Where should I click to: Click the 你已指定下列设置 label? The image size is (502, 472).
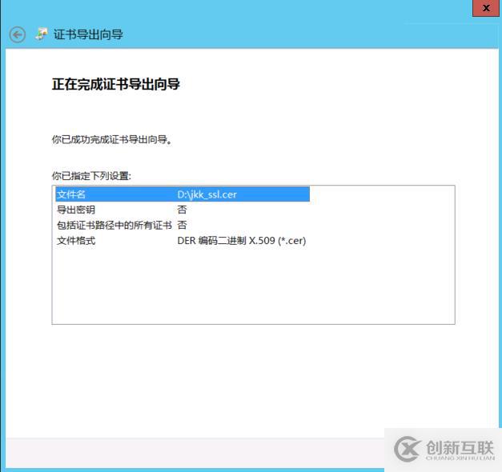coord(91,176)
